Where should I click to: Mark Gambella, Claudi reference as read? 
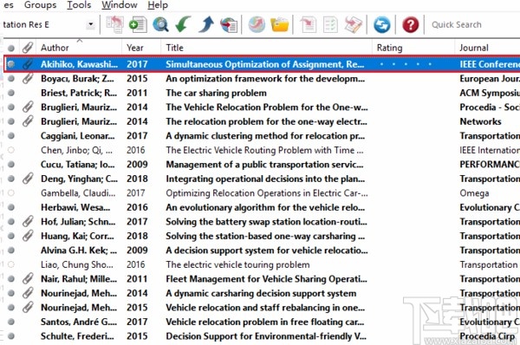tap(11, 192)
